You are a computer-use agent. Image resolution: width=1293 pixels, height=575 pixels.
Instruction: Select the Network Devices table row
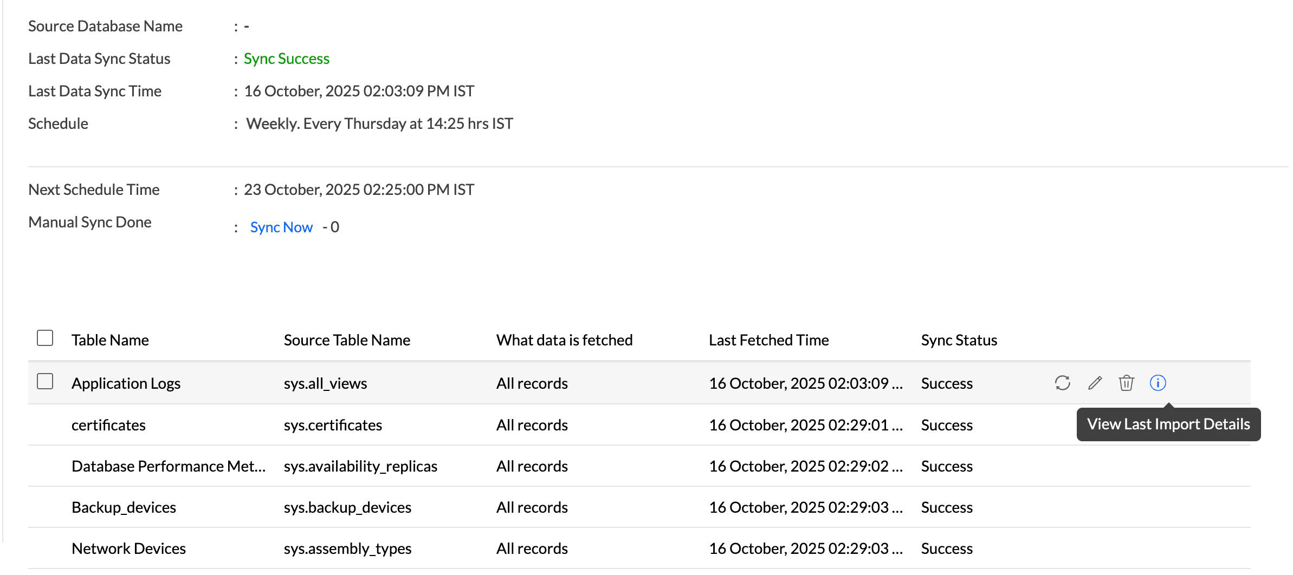128,548
